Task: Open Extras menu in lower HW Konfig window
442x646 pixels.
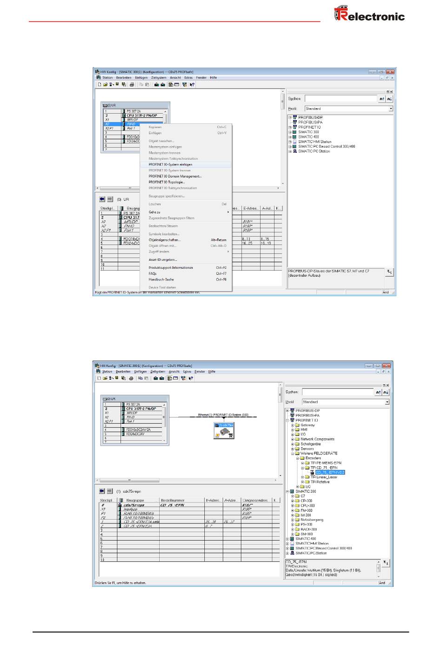Action: coord(187,372)
